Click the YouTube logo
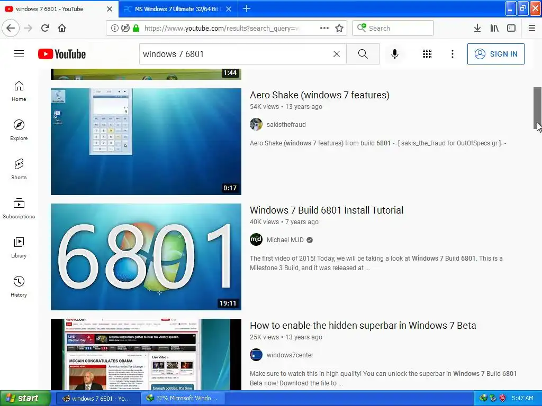542x406 pixels. click(62, 54)
